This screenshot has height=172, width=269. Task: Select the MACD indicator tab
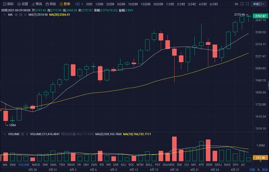click(x=36, y=165)
